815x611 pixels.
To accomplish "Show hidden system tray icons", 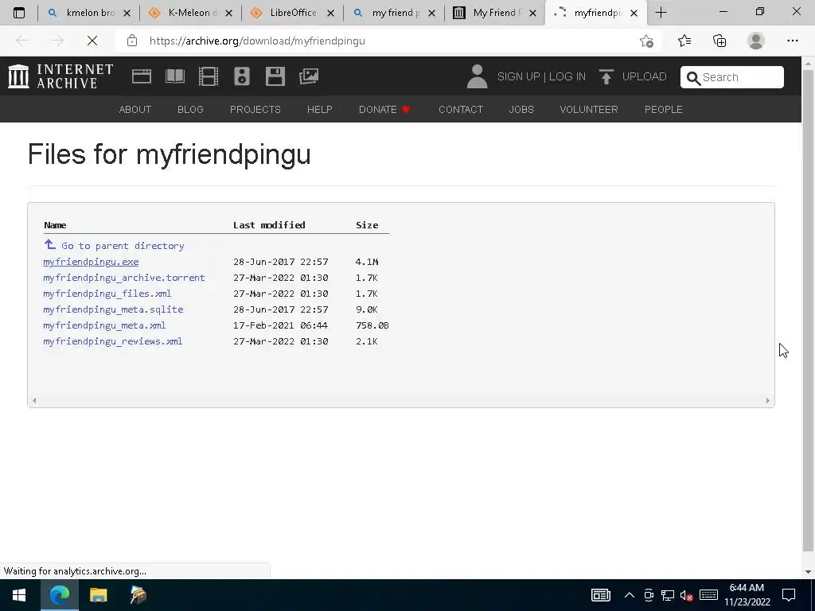I will point(629,595).
